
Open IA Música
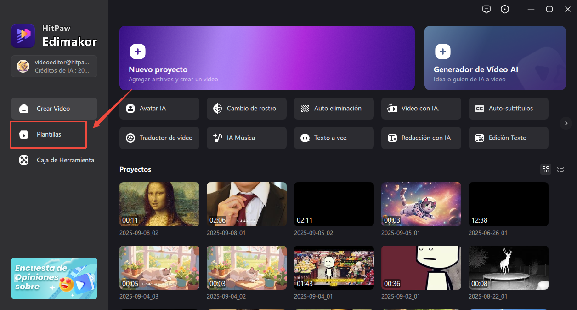point(246,138)
